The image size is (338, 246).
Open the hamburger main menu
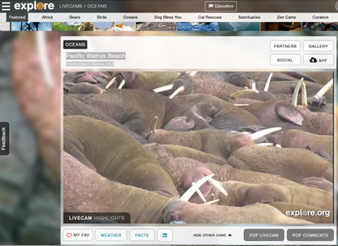[6, 6]
